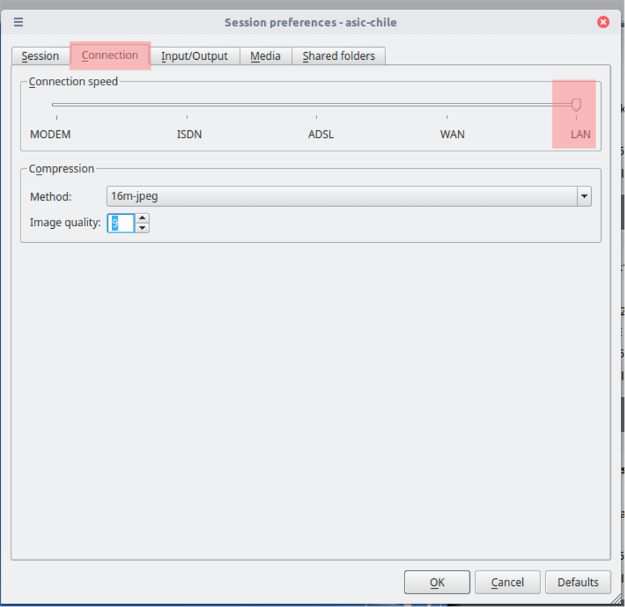Open the Input/Output tab
This screenshot has height=607, width=625.
[x=195, y=56]
